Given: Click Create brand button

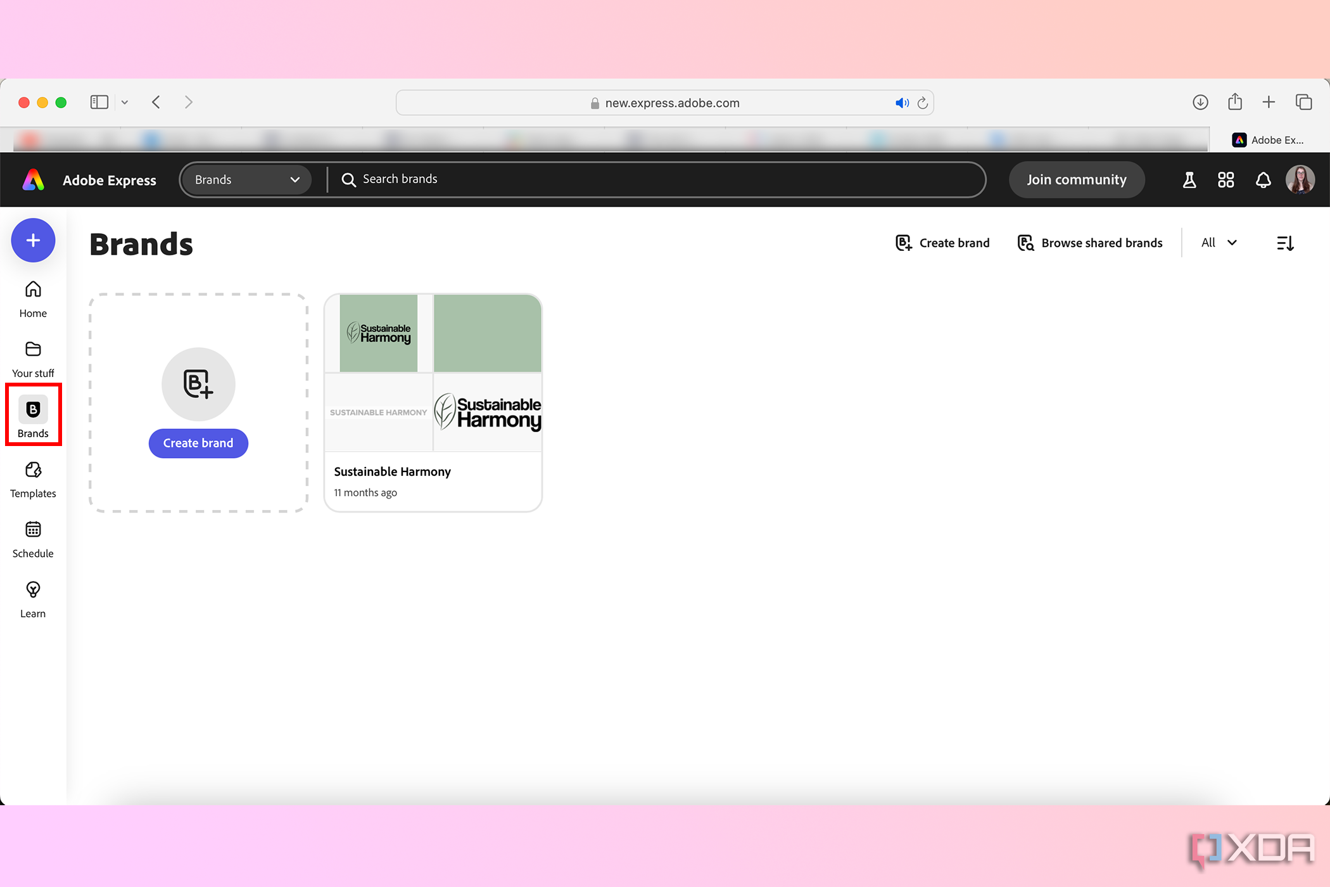Looking at the screenshot, I should click(198, 442).
